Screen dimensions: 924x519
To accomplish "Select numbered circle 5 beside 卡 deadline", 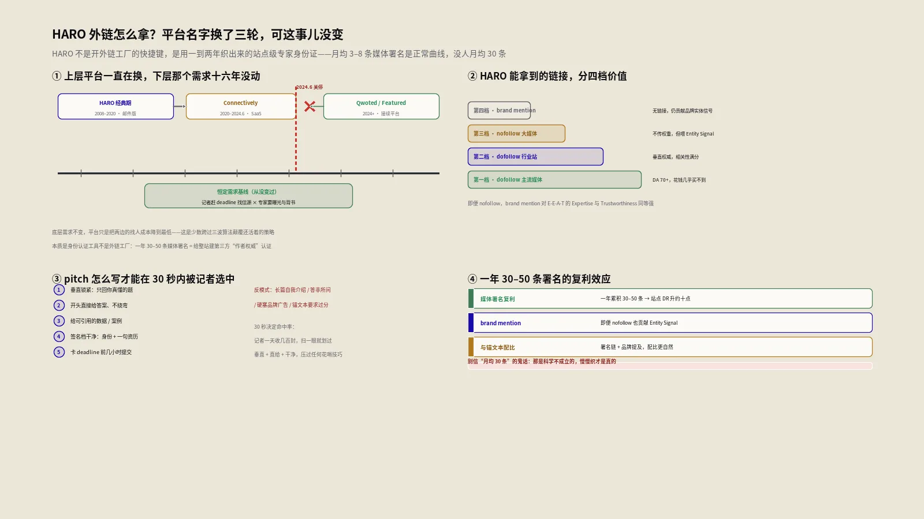I will click(59, 352).
